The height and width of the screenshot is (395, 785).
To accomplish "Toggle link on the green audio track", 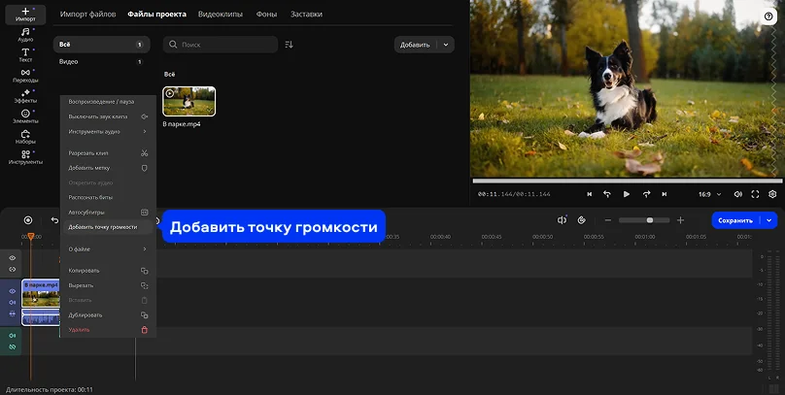I will [13, 346].
